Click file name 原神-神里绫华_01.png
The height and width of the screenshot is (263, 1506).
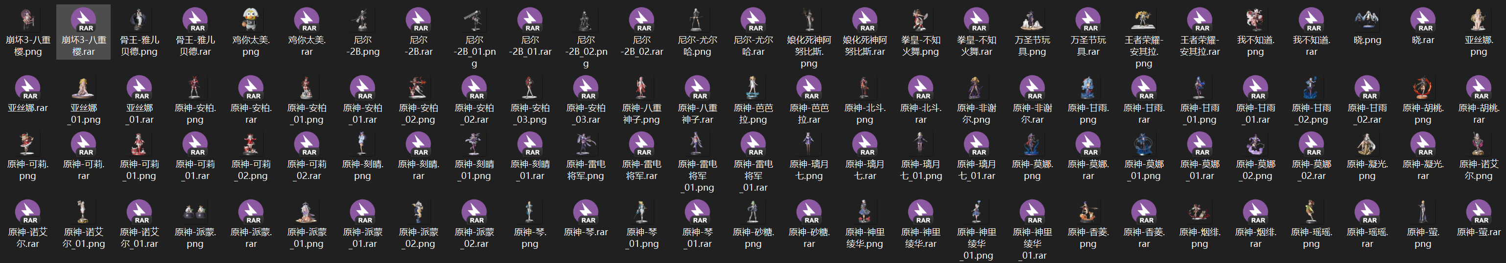[977, 244]
